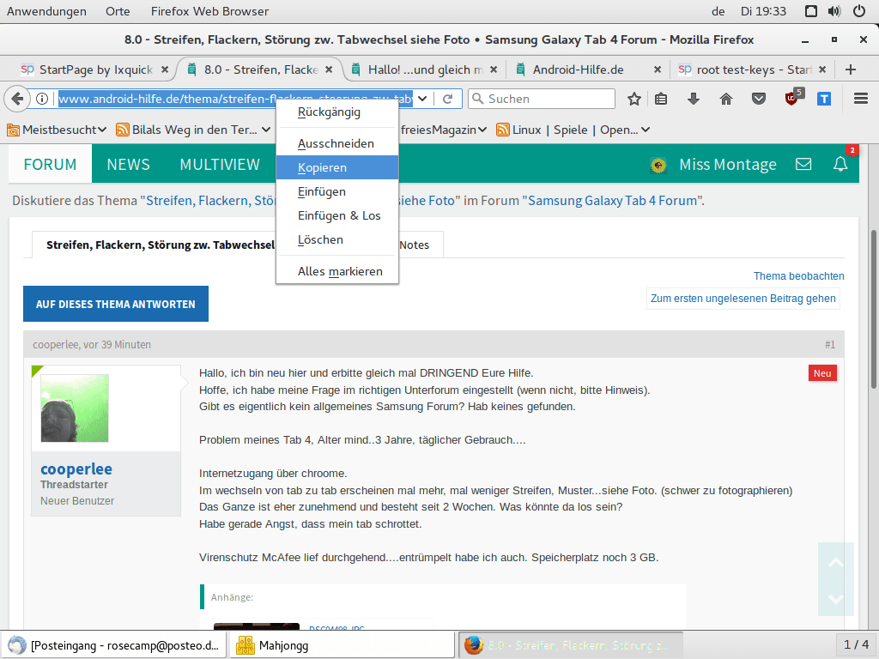Open the Pocket icon in toolbar
879x659 pixels.
point(759,99)
